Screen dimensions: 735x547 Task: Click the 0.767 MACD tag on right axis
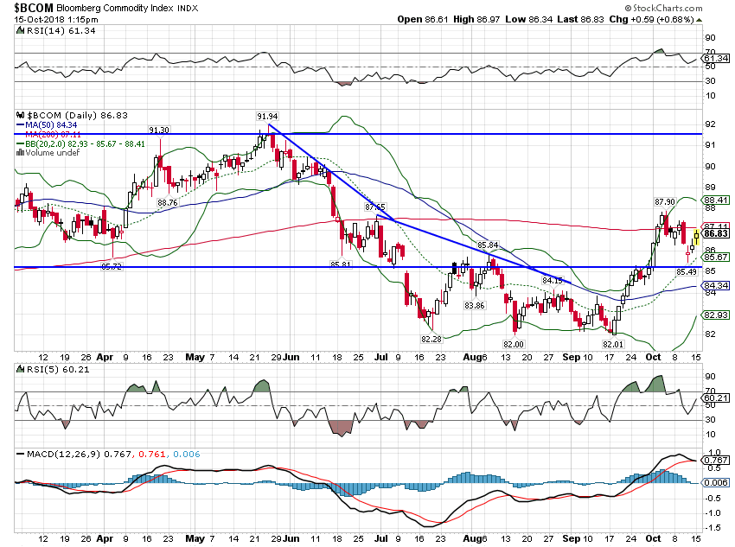coord(716,460)
